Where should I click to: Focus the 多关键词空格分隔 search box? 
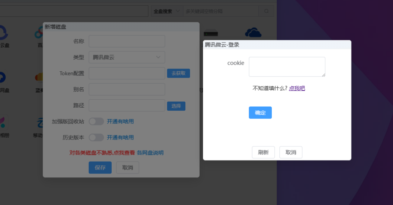pos(221,11)
